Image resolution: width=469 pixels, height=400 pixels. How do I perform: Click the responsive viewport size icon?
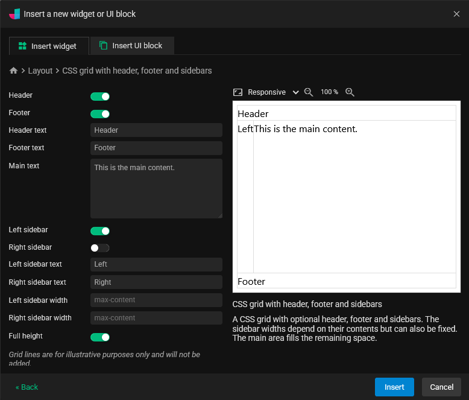tap(238, 92)
